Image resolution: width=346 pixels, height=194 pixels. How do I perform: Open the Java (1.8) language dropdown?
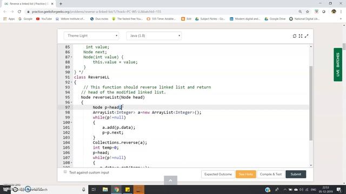[154, 36]
